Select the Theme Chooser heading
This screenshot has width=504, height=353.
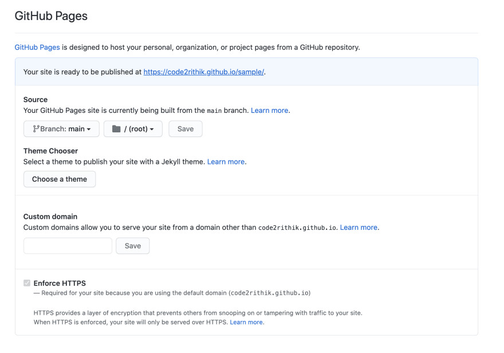[50, 151]
